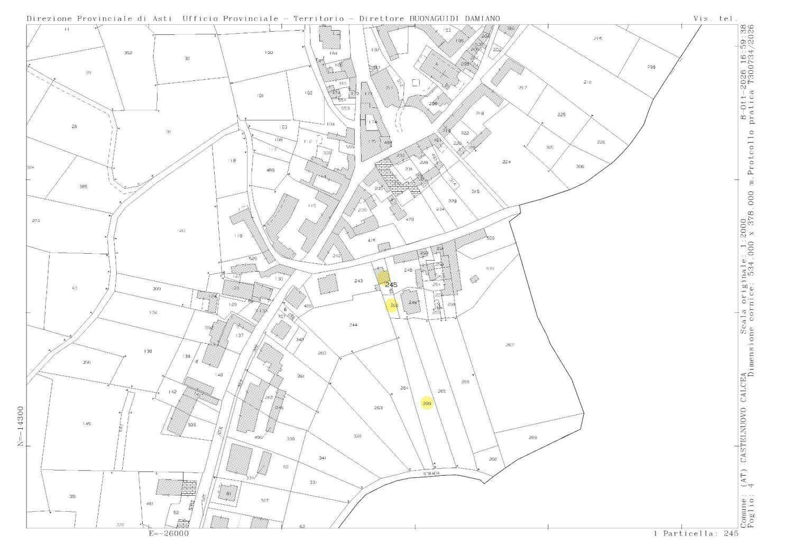Click parcel label 327
Image resolution: width=792 pixels, height=555 pixels.
pyautogui.click(x=265, y=501)
